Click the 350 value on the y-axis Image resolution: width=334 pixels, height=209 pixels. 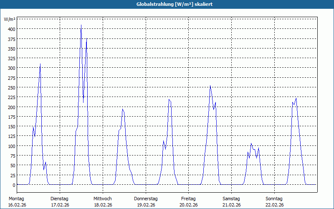[11, 49]
